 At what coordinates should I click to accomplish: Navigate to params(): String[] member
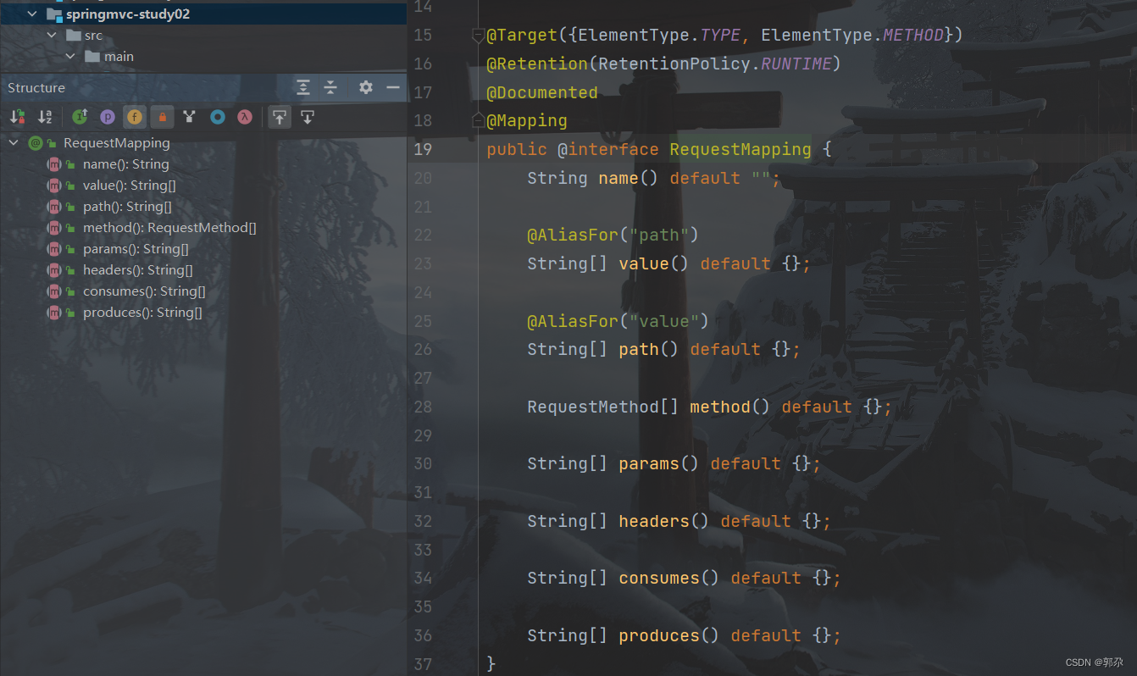click(136, 249)
